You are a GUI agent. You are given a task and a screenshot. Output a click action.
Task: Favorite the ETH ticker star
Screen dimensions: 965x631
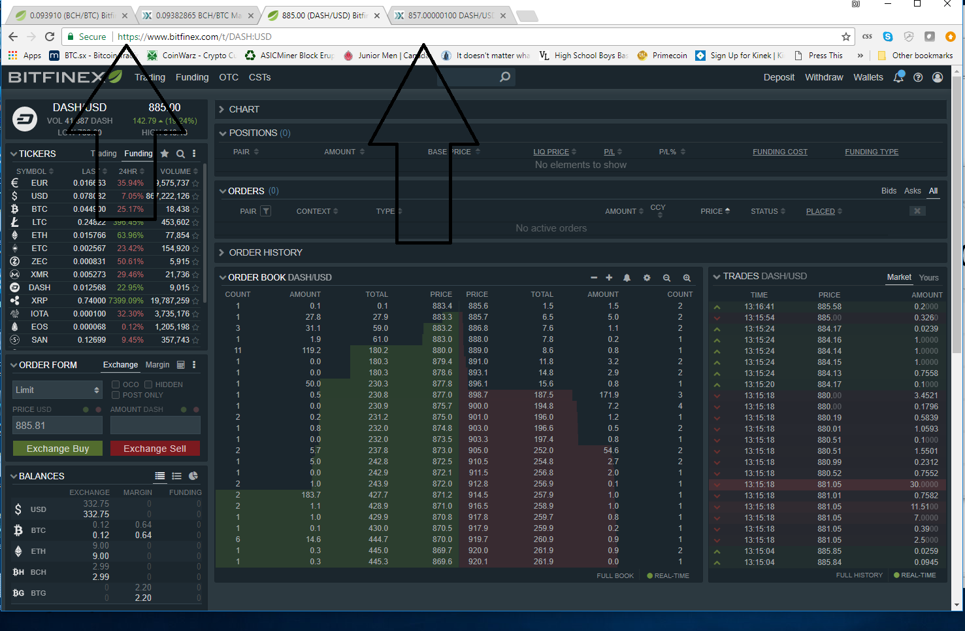pos(195,235)
